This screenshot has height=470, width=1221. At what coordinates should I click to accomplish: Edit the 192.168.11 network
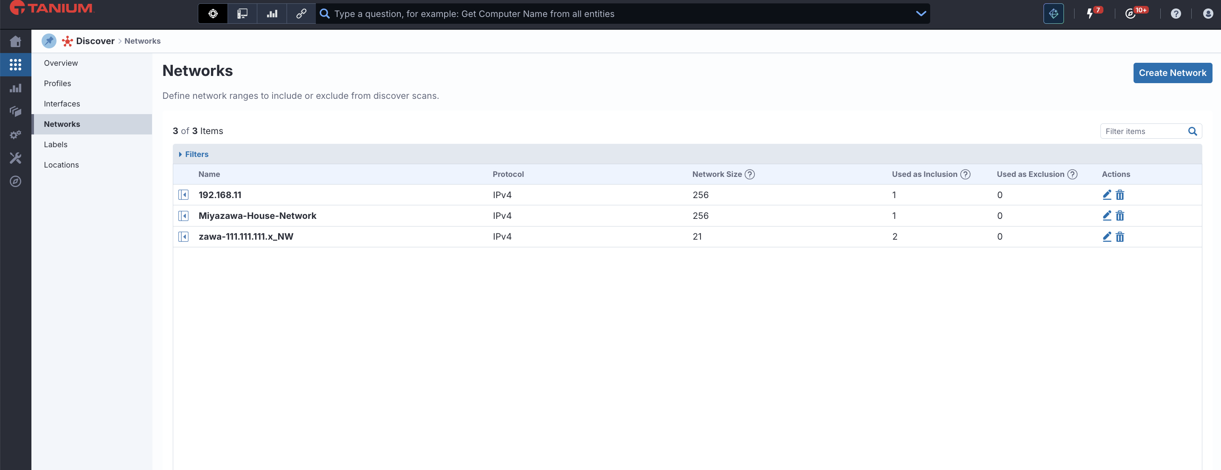(x=1107, y=195)
